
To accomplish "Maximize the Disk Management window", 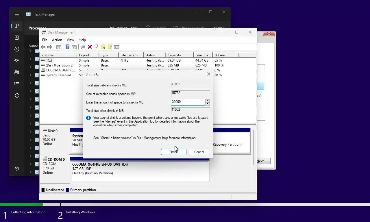I will tap(237, 32).
